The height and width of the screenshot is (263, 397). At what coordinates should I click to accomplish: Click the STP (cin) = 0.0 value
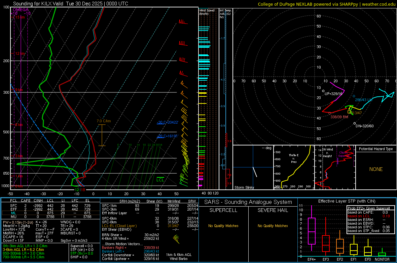click(x=82, y=250)
